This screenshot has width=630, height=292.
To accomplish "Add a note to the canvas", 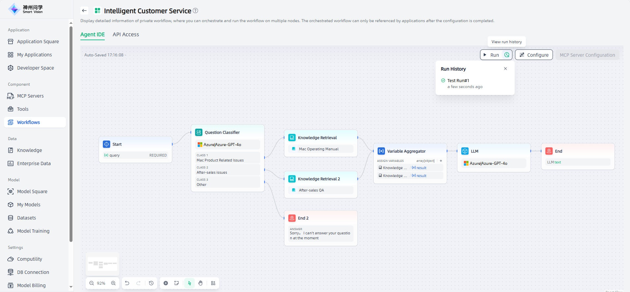I will pyautogui.click(x=177, y=283).
